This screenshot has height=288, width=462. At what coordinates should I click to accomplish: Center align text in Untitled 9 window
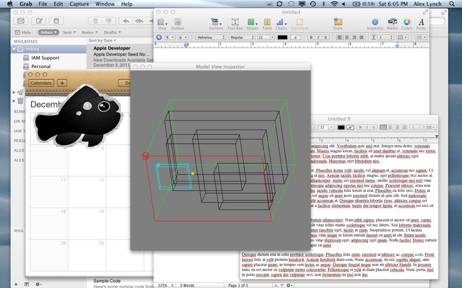[x=390, y=127]
